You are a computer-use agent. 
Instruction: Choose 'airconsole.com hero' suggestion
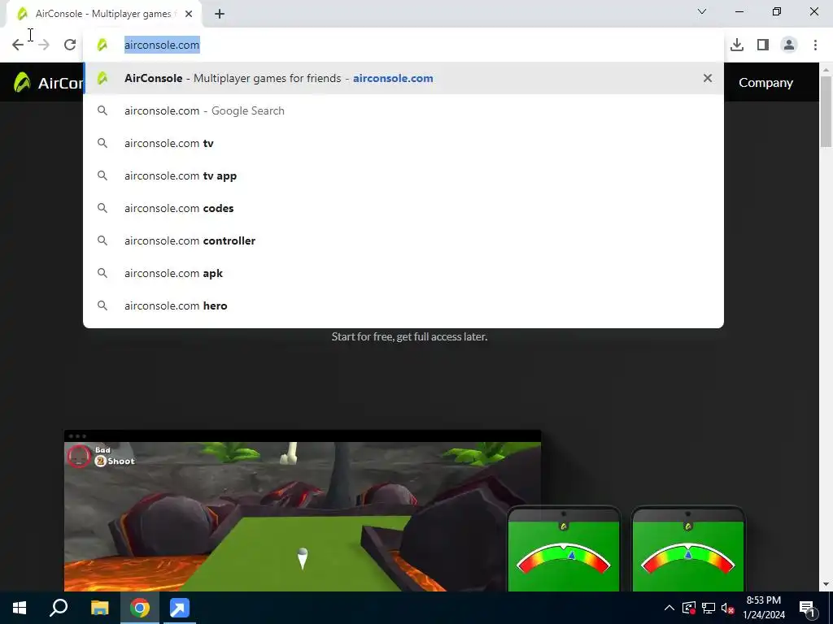click(x=403, y=305)
